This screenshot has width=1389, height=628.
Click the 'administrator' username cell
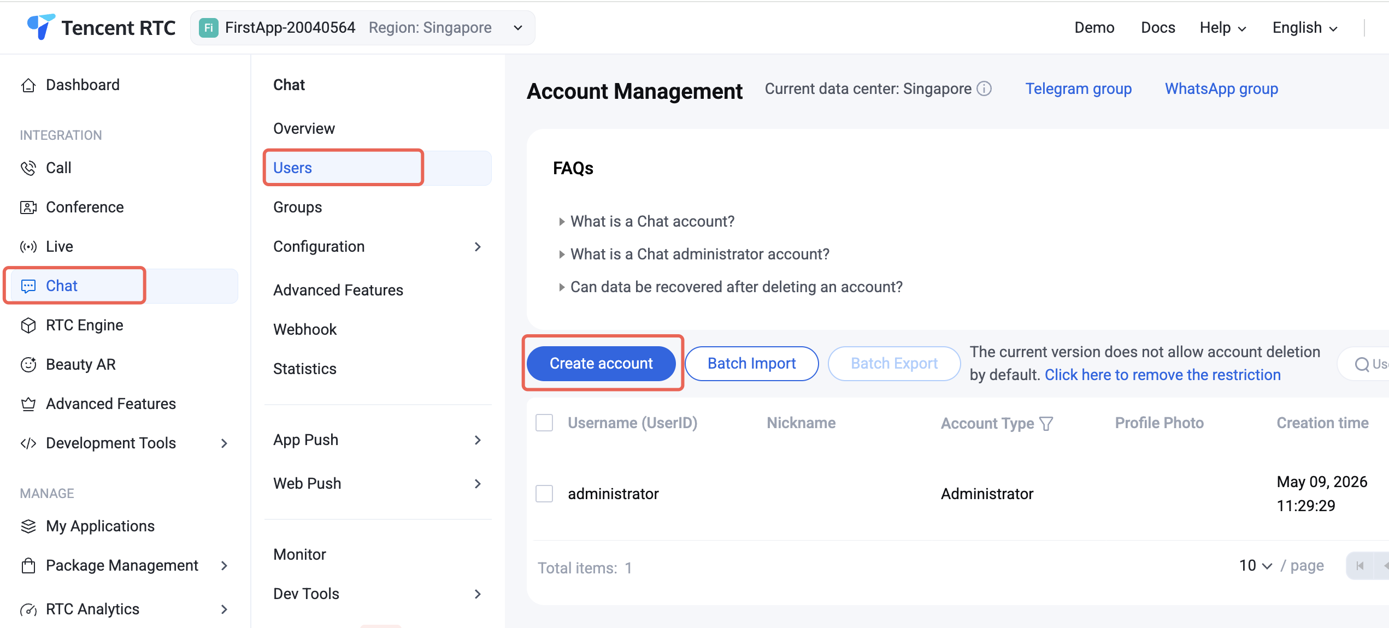pyautogui.click(x=613, y=494)
